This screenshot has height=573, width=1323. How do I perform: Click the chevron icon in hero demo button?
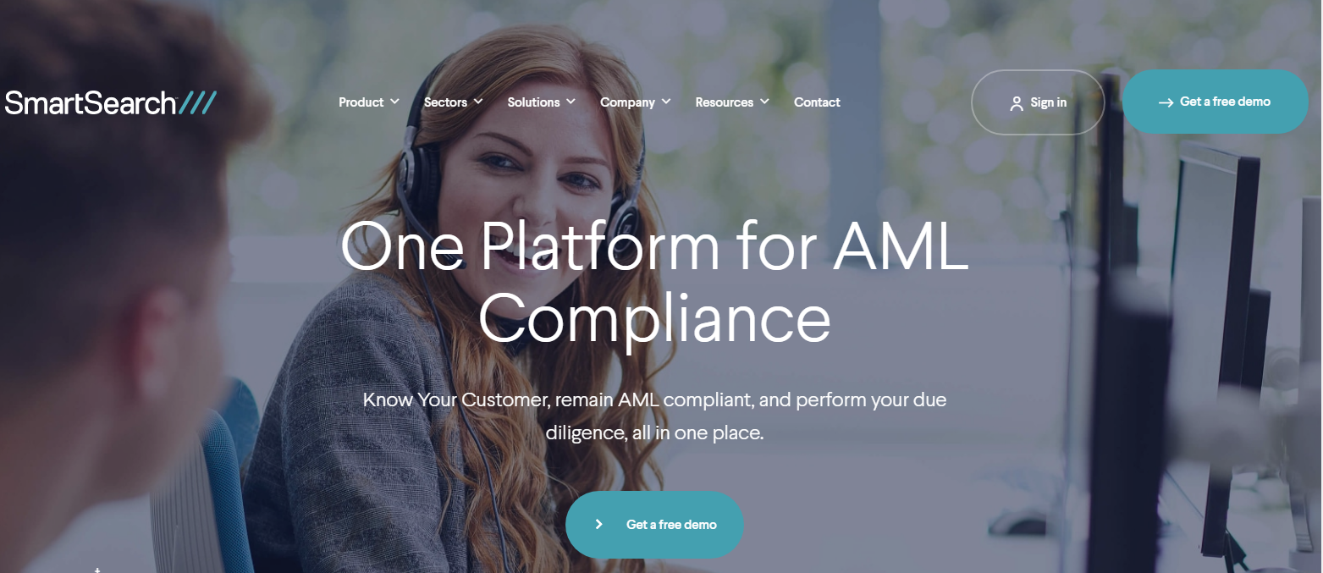click(598, 524)
